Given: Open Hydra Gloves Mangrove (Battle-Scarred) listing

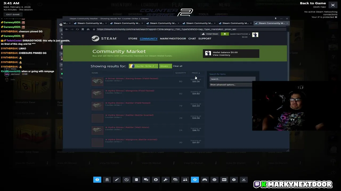Looking at the screenshot, I should 148,142.
